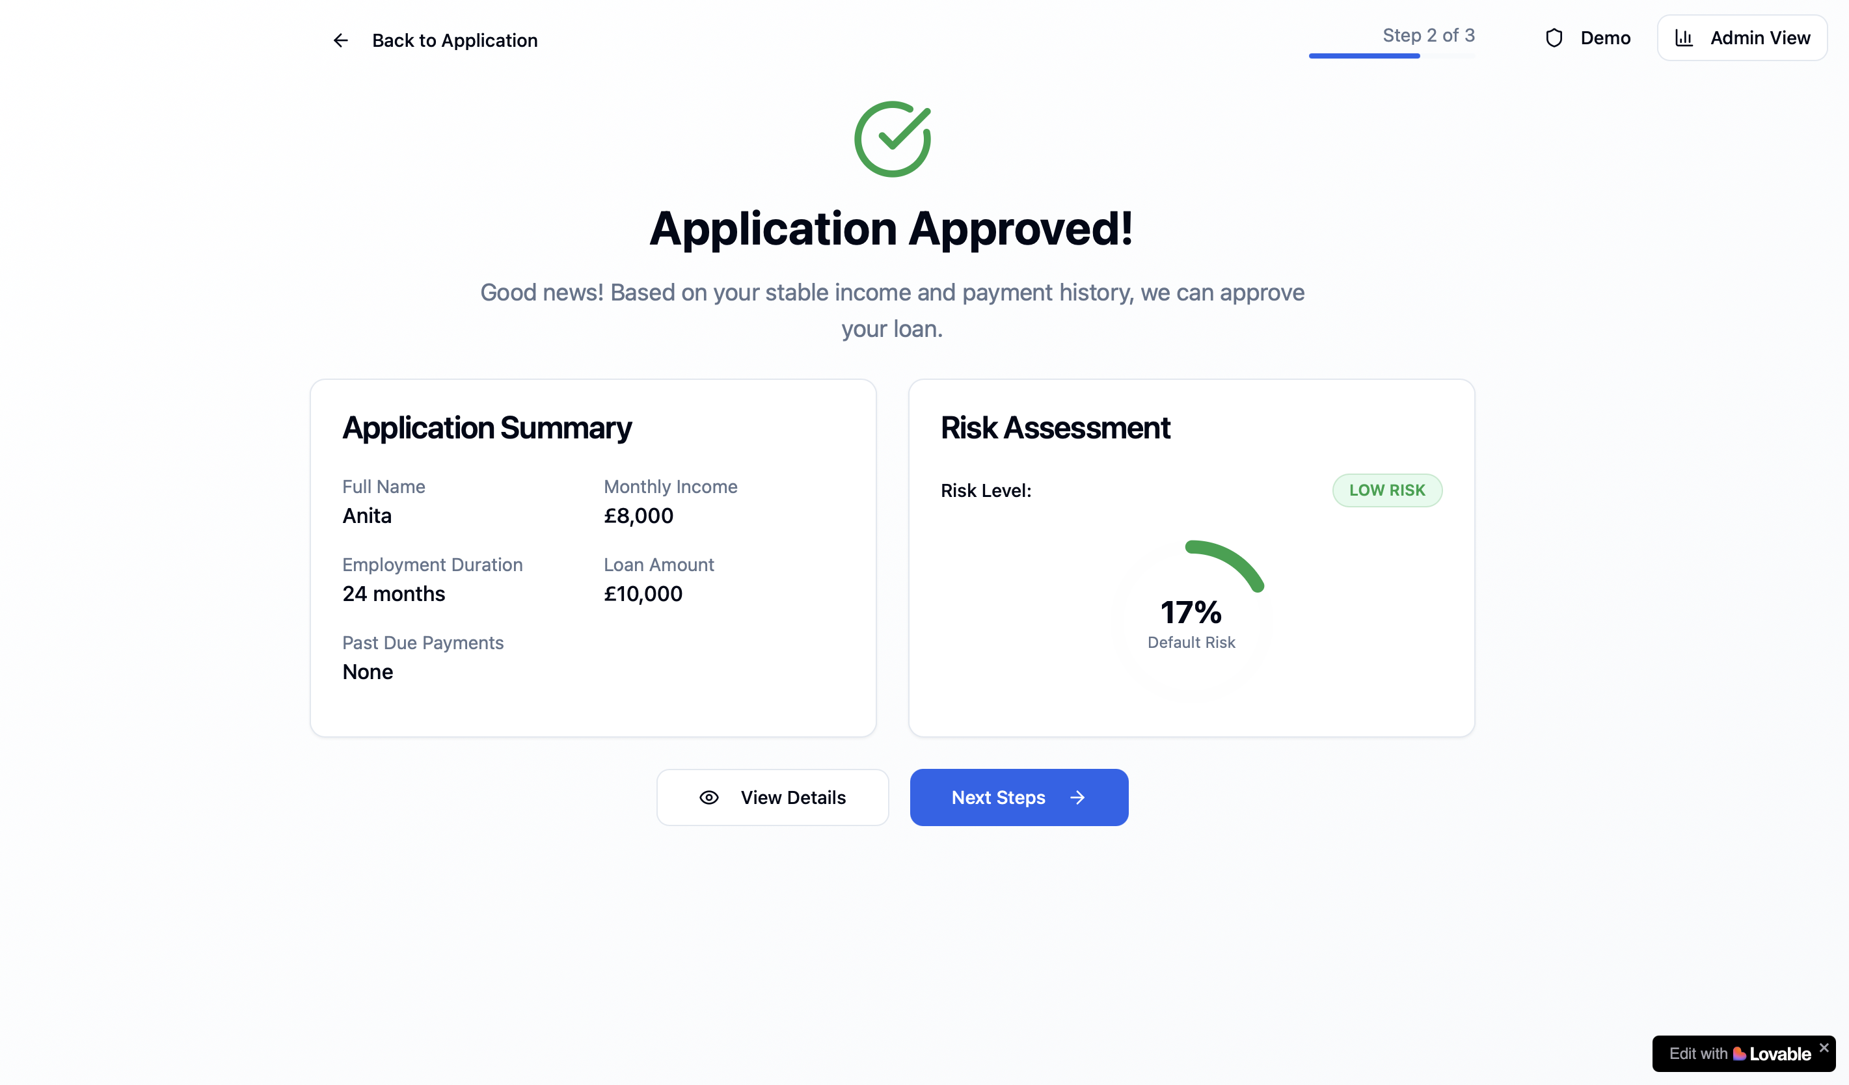This screenshot has height=1085, width=1849.
Task: Click the Step 2 of 3 label
Action: [1428, 35]
